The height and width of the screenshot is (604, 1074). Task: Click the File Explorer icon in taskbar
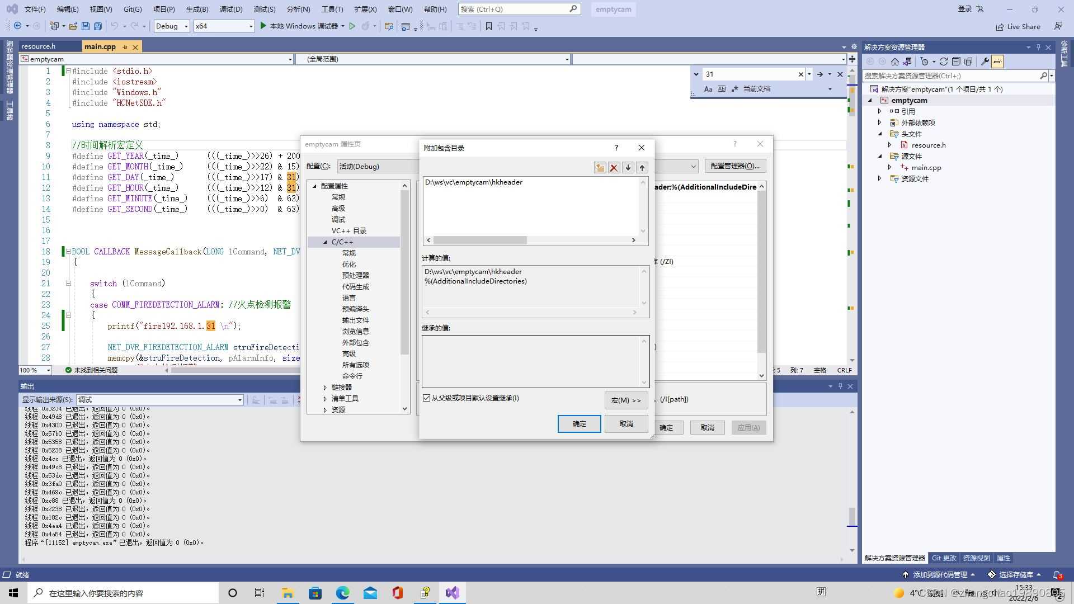[288, 593]
